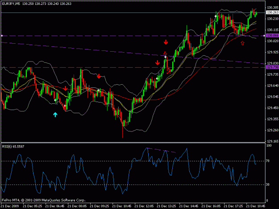Screen dimensions: 279x209
Task: Select the topmost solid red down arrow
Action: click(x=166, y=42)
